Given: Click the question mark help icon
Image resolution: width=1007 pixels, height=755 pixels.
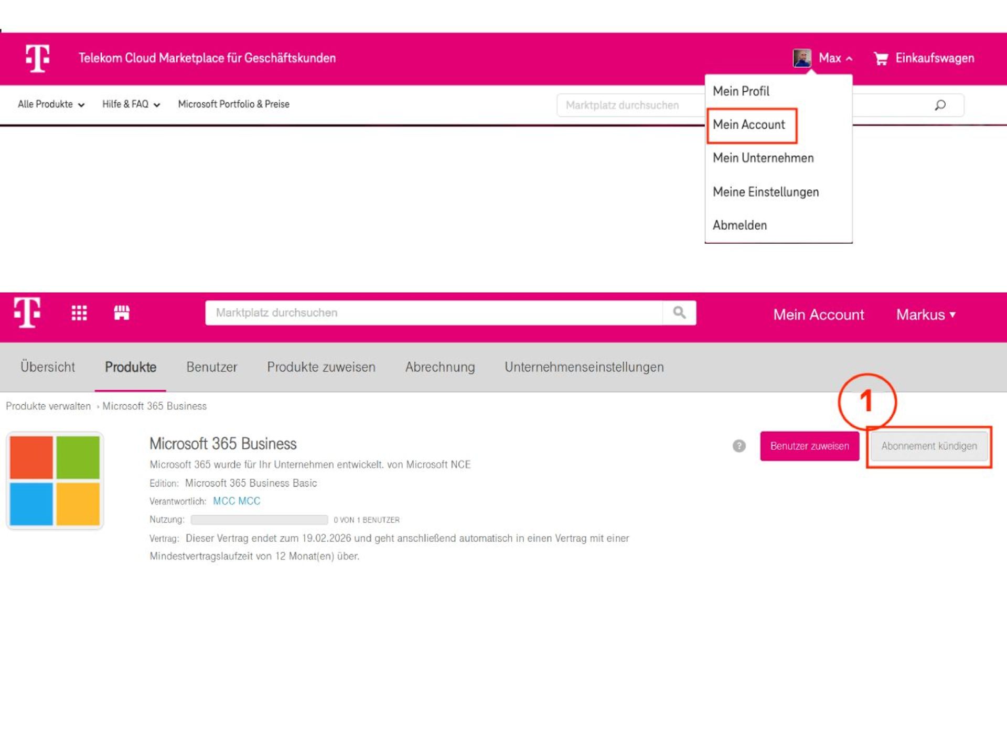Looking at the screenshot, I should tap(739, 446).
